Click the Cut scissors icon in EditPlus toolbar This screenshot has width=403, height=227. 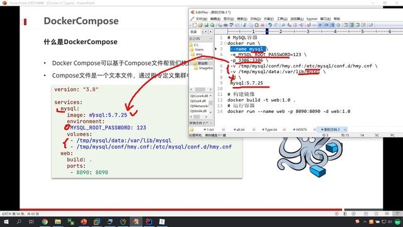tap(245, 25)
